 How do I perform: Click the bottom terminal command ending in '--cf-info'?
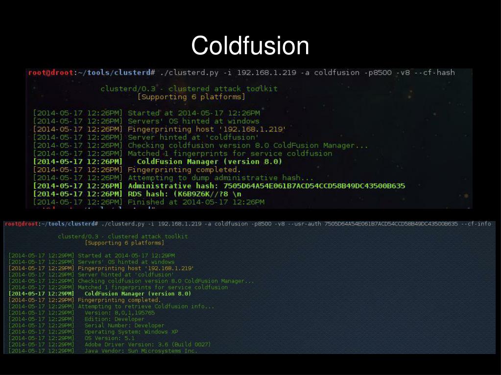tap(296, 224)
